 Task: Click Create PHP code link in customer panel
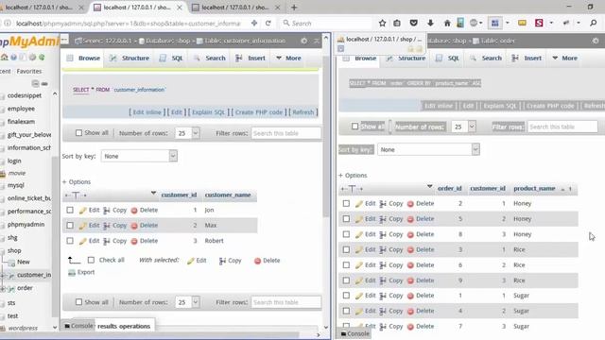click(259, 112)
